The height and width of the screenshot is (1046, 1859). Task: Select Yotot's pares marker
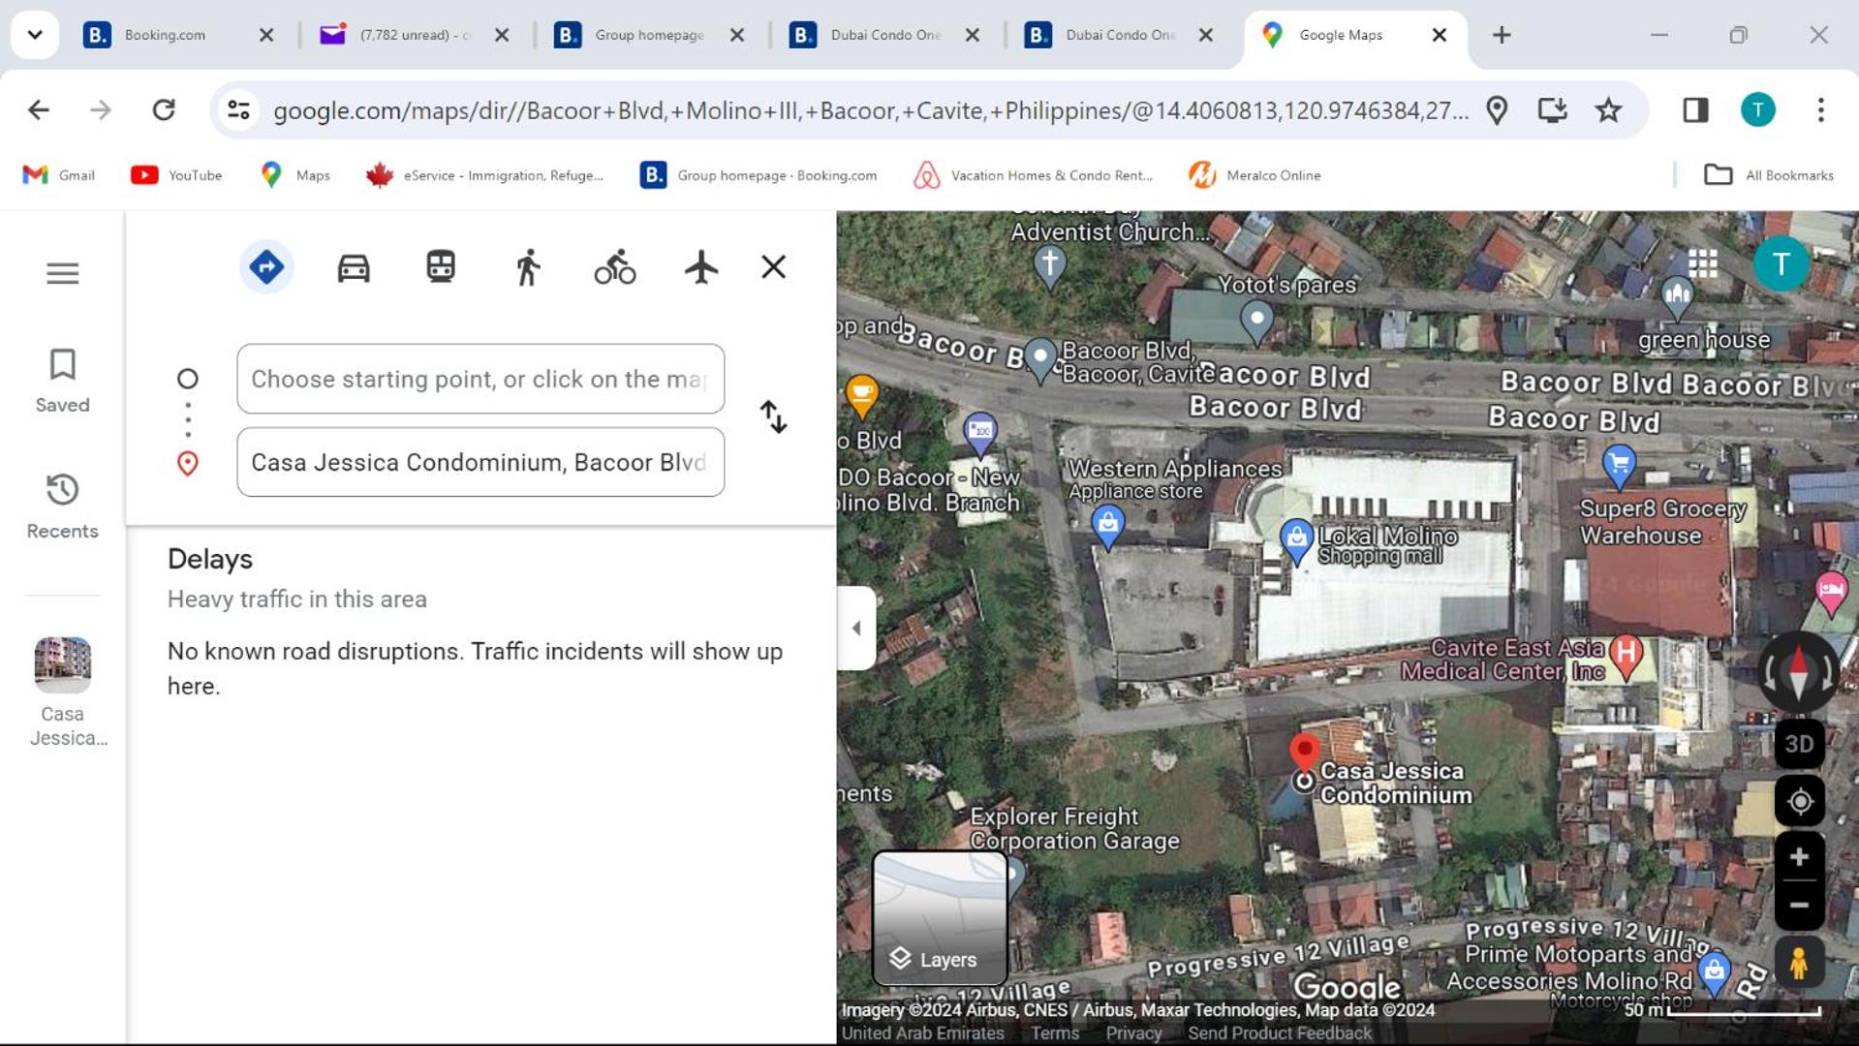1256,320
